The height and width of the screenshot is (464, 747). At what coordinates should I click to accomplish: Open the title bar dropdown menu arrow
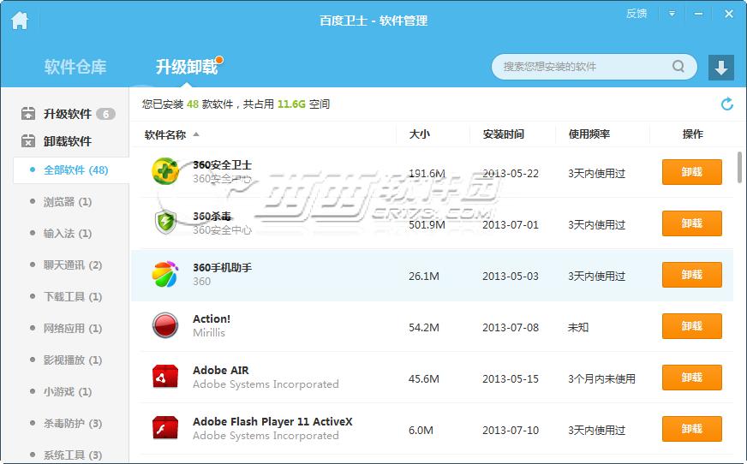click(x=672, y=14)
